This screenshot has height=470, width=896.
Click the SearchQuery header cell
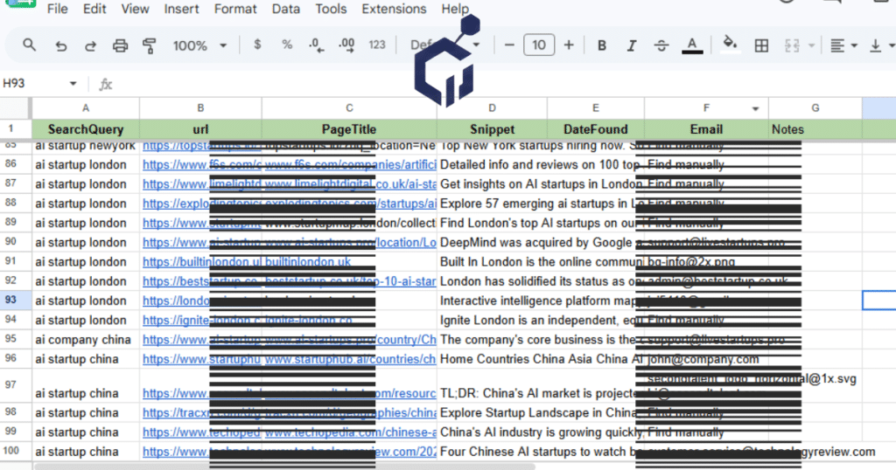click(x=86, y=129)
